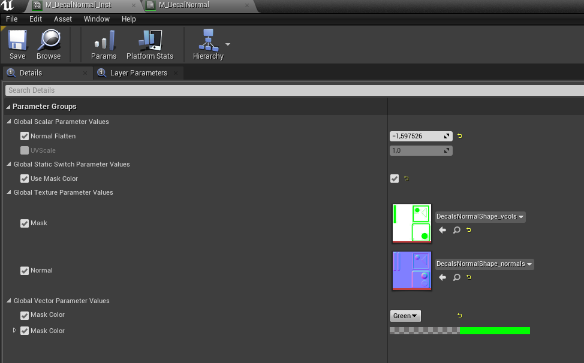Viewport: 584px width, 363px height.
Task: Browse to Mask texture in Content Browser
Action: tap(457, 230)
